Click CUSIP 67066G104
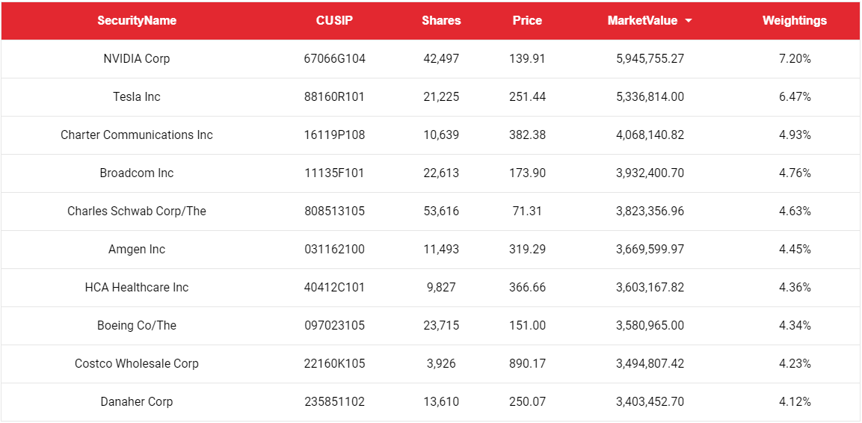Image resolution: width=862 pixels, height=423 pixels. (x=334, y=59)
